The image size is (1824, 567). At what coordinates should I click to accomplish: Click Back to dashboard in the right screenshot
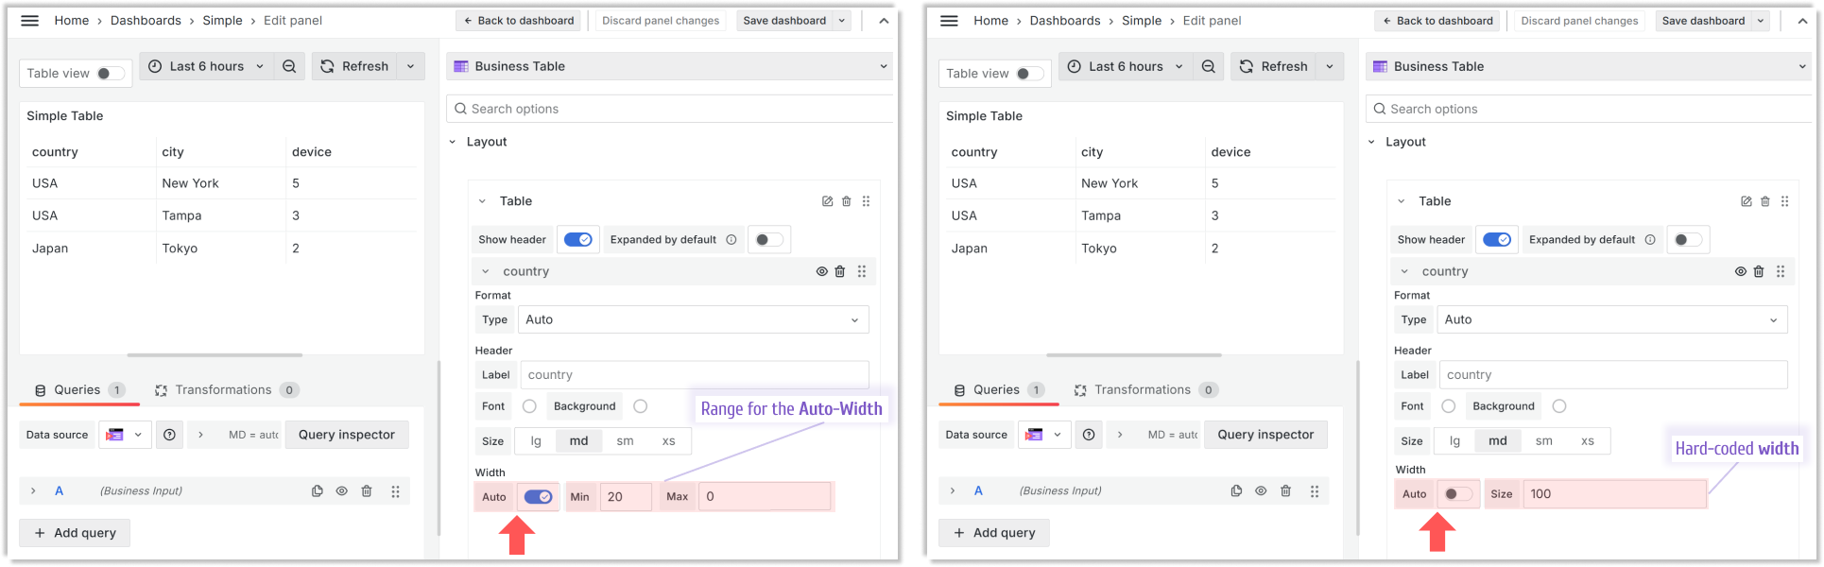pos(1437,21)
